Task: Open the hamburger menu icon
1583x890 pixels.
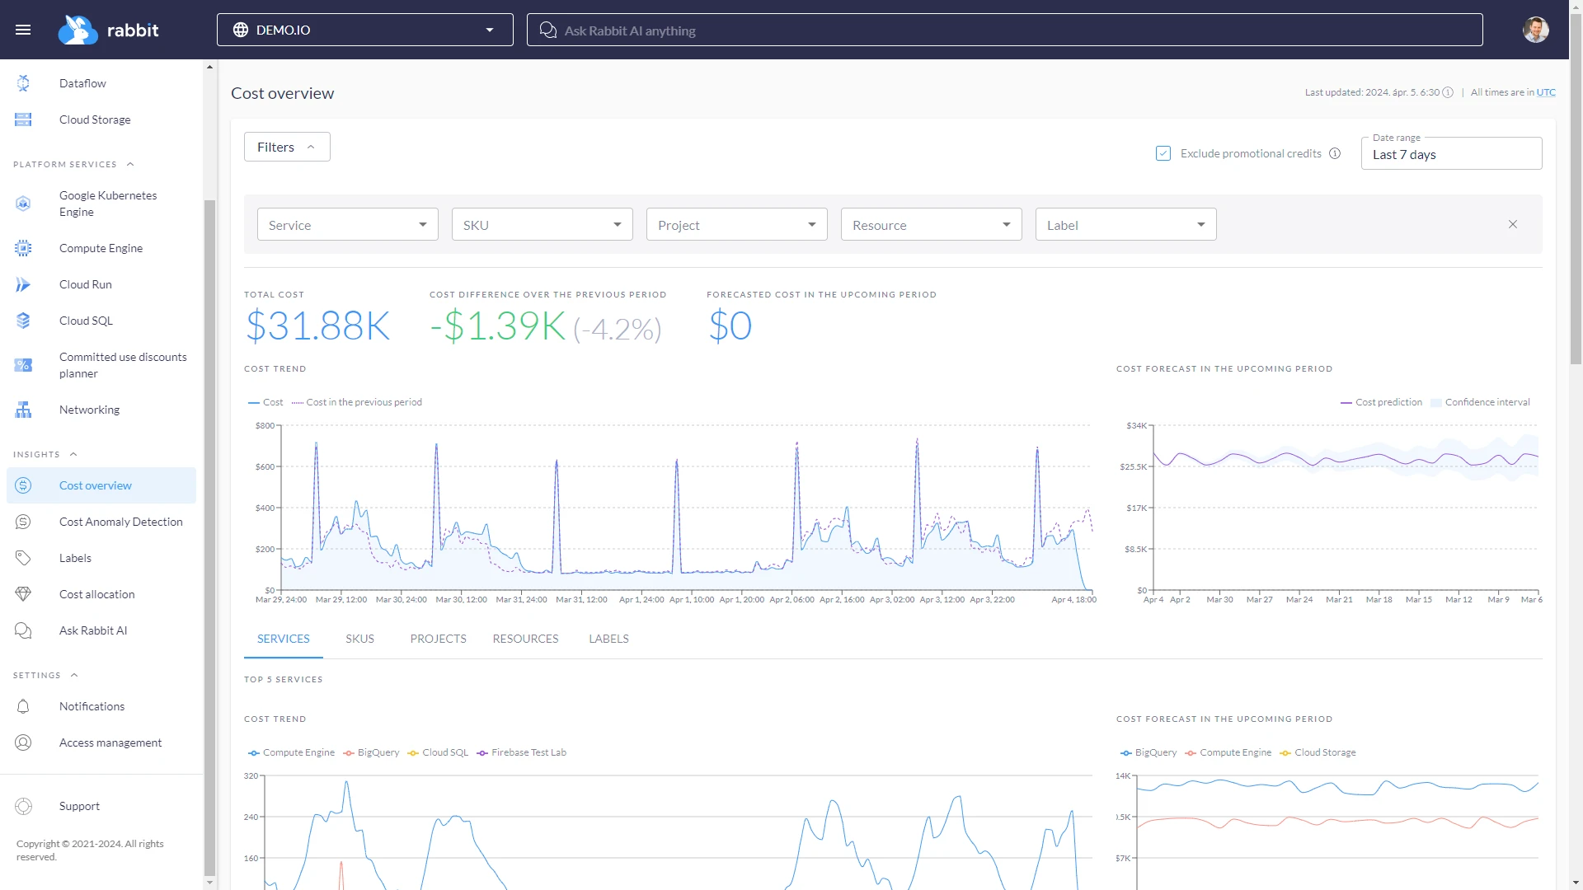Action: click(23, 30)
